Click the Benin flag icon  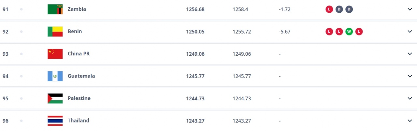55,32
